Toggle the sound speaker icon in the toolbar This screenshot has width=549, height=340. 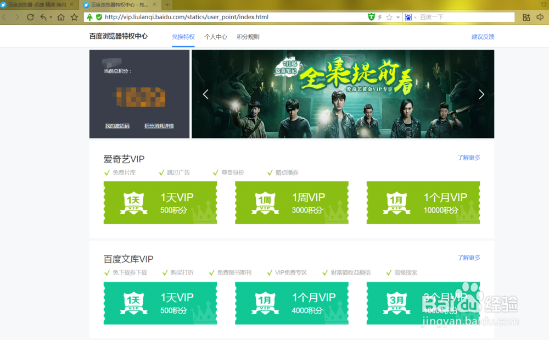click(x=540, y=17)
